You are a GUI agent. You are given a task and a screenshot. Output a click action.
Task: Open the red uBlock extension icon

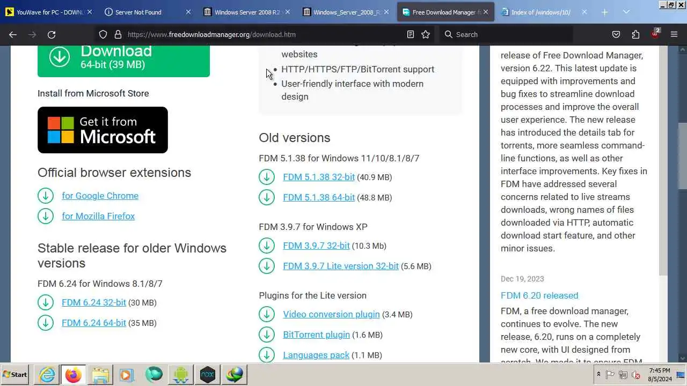655,34
